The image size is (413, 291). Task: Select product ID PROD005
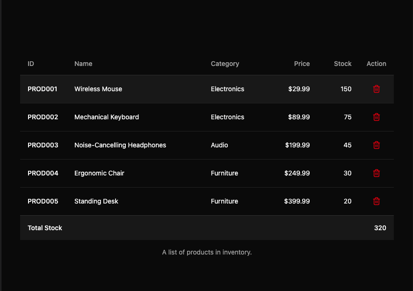[43, 201]
